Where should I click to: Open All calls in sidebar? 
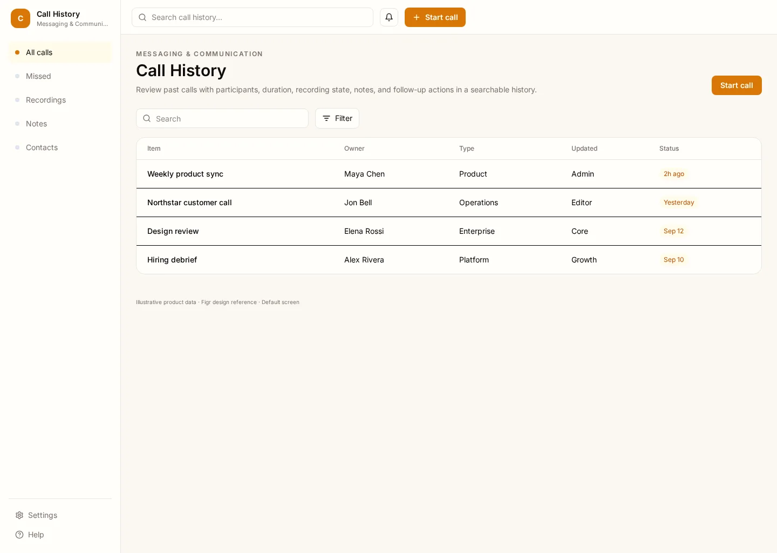[x=60, y=52]
